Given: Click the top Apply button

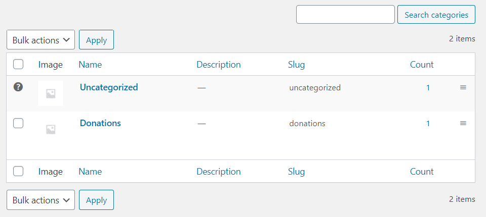Looking at the screenshot, I should (96, 40).
